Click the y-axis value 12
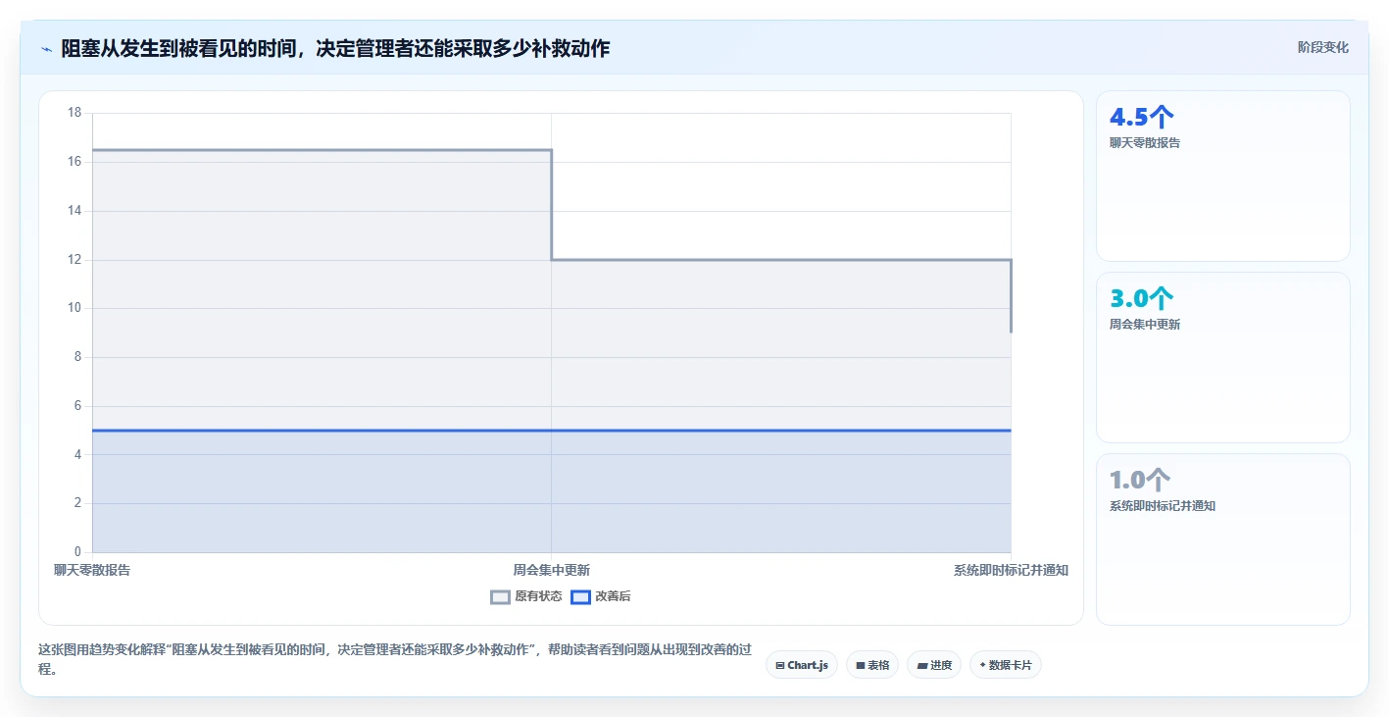This screenshot has height=717, width=1389. pyautogui.click(x=74, y=260)
